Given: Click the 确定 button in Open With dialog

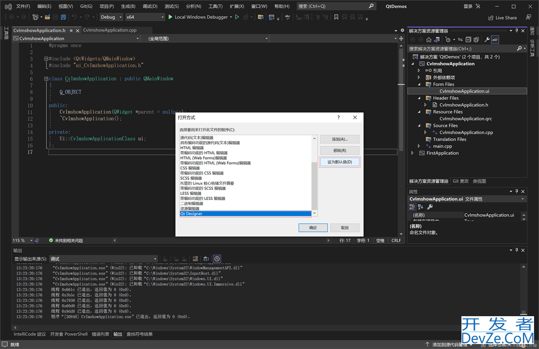Looking at the screenshot, I should (x=313, y=228).
